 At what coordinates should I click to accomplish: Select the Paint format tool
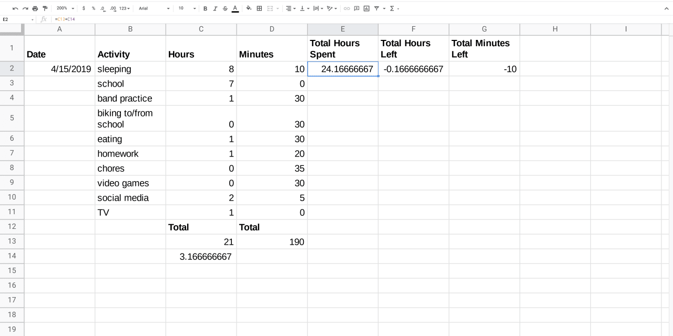pos(45,8)
